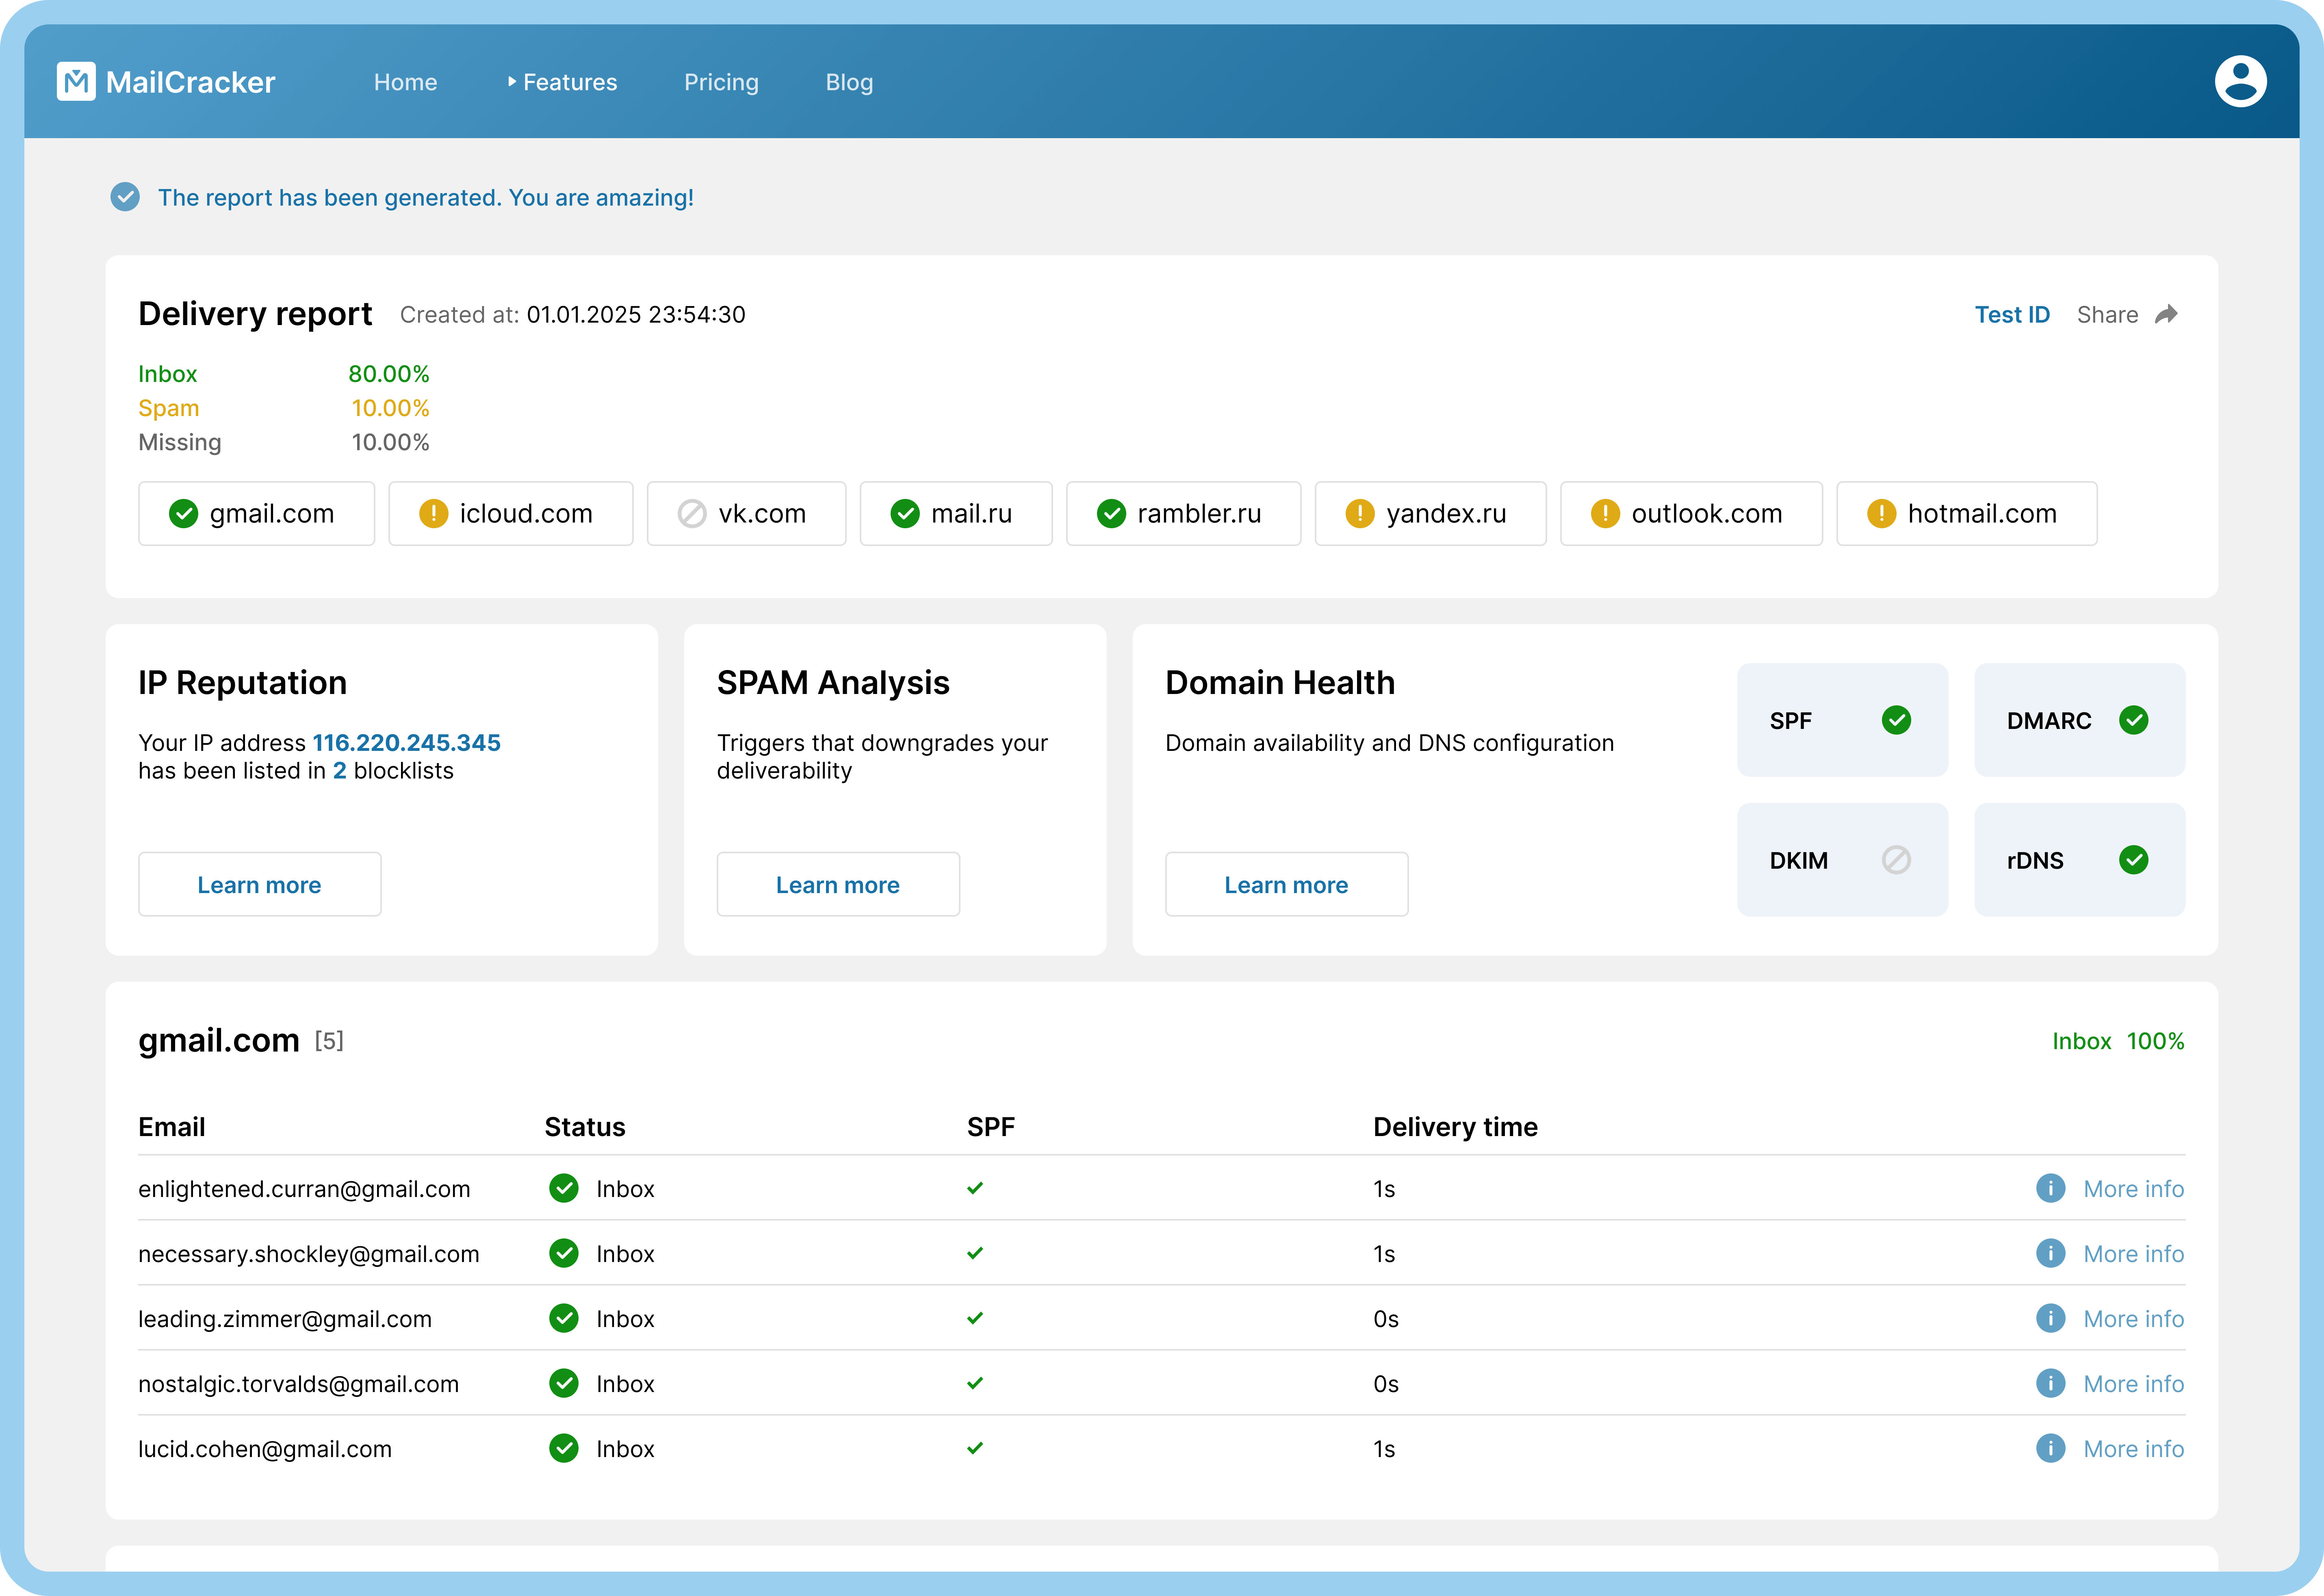Viewport: 2324px width, 1596px height.
Task: Open More info for enlightened.curran@gmail.com
Action: [x=2133, y=1188]
